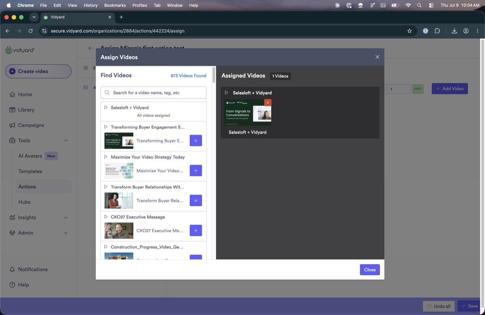Viewport: 485px width, 315px height.
Task: Open the Edit menu
Action: tap(57, 5)
